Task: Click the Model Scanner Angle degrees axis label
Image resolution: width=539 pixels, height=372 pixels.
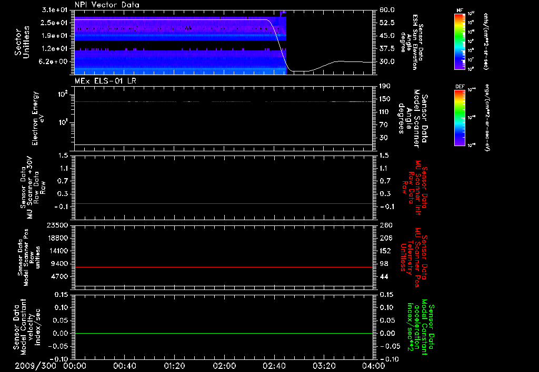Action: [413, 118]
